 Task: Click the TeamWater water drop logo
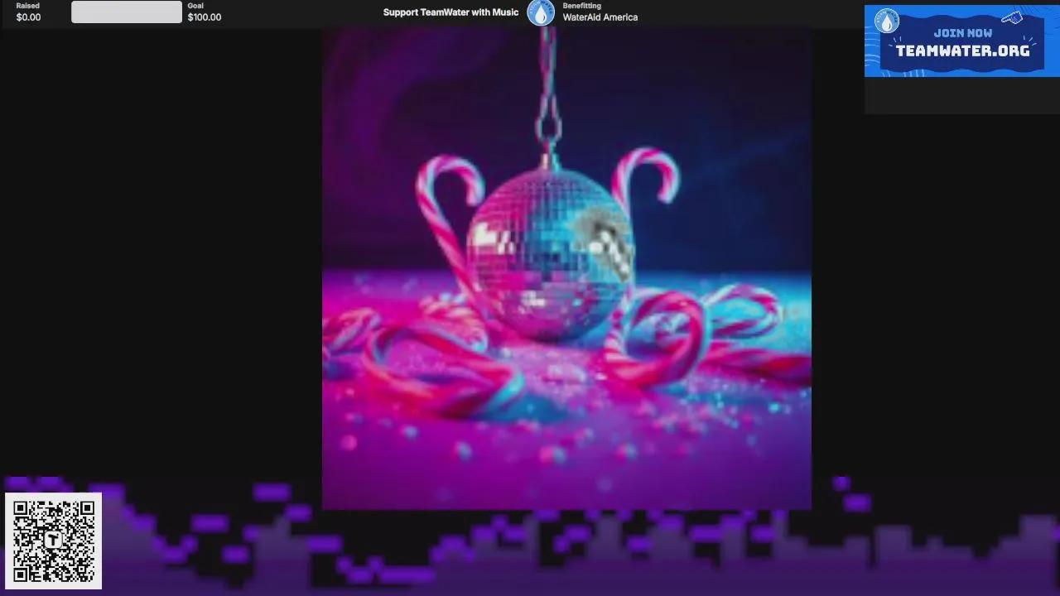pos(541,12)
